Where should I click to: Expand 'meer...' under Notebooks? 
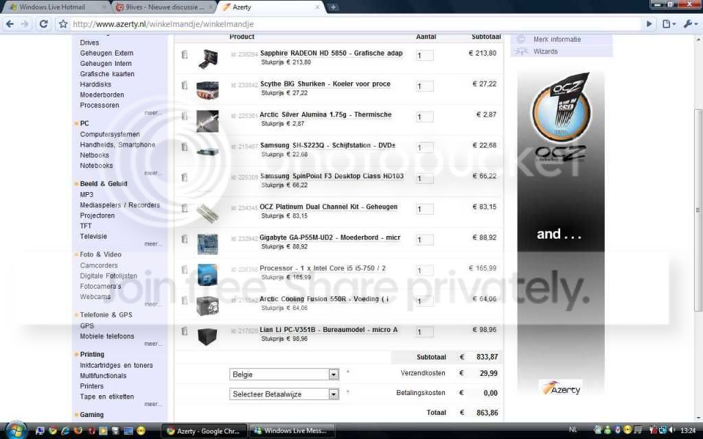click(153, 174)
